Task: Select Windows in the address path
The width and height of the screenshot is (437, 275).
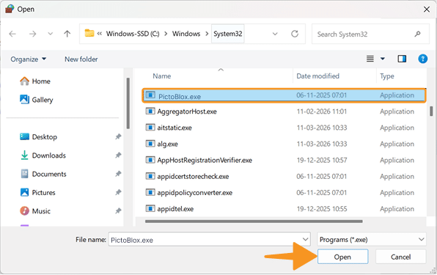Action: click(186, 34)
